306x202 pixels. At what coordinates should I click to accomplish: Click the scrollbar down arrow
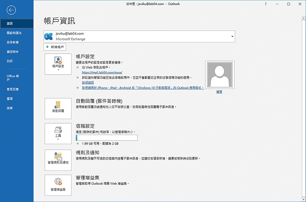pyautogui.click(x=304, y=200)
